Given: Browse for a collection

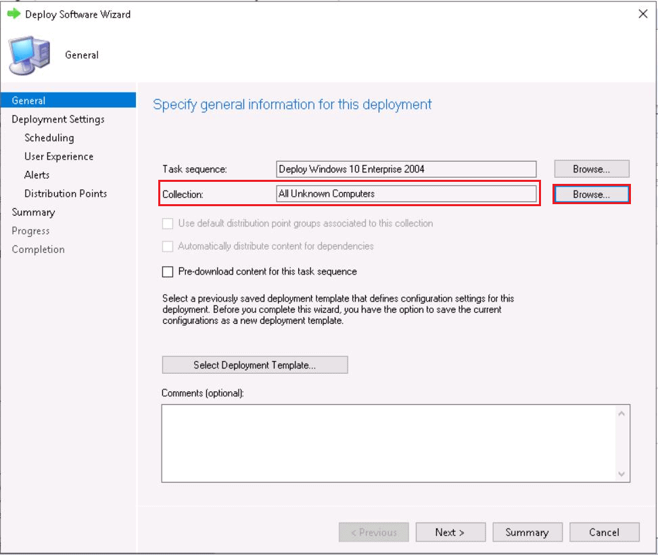Looking at the screenshot, I should tap(591, 194).
